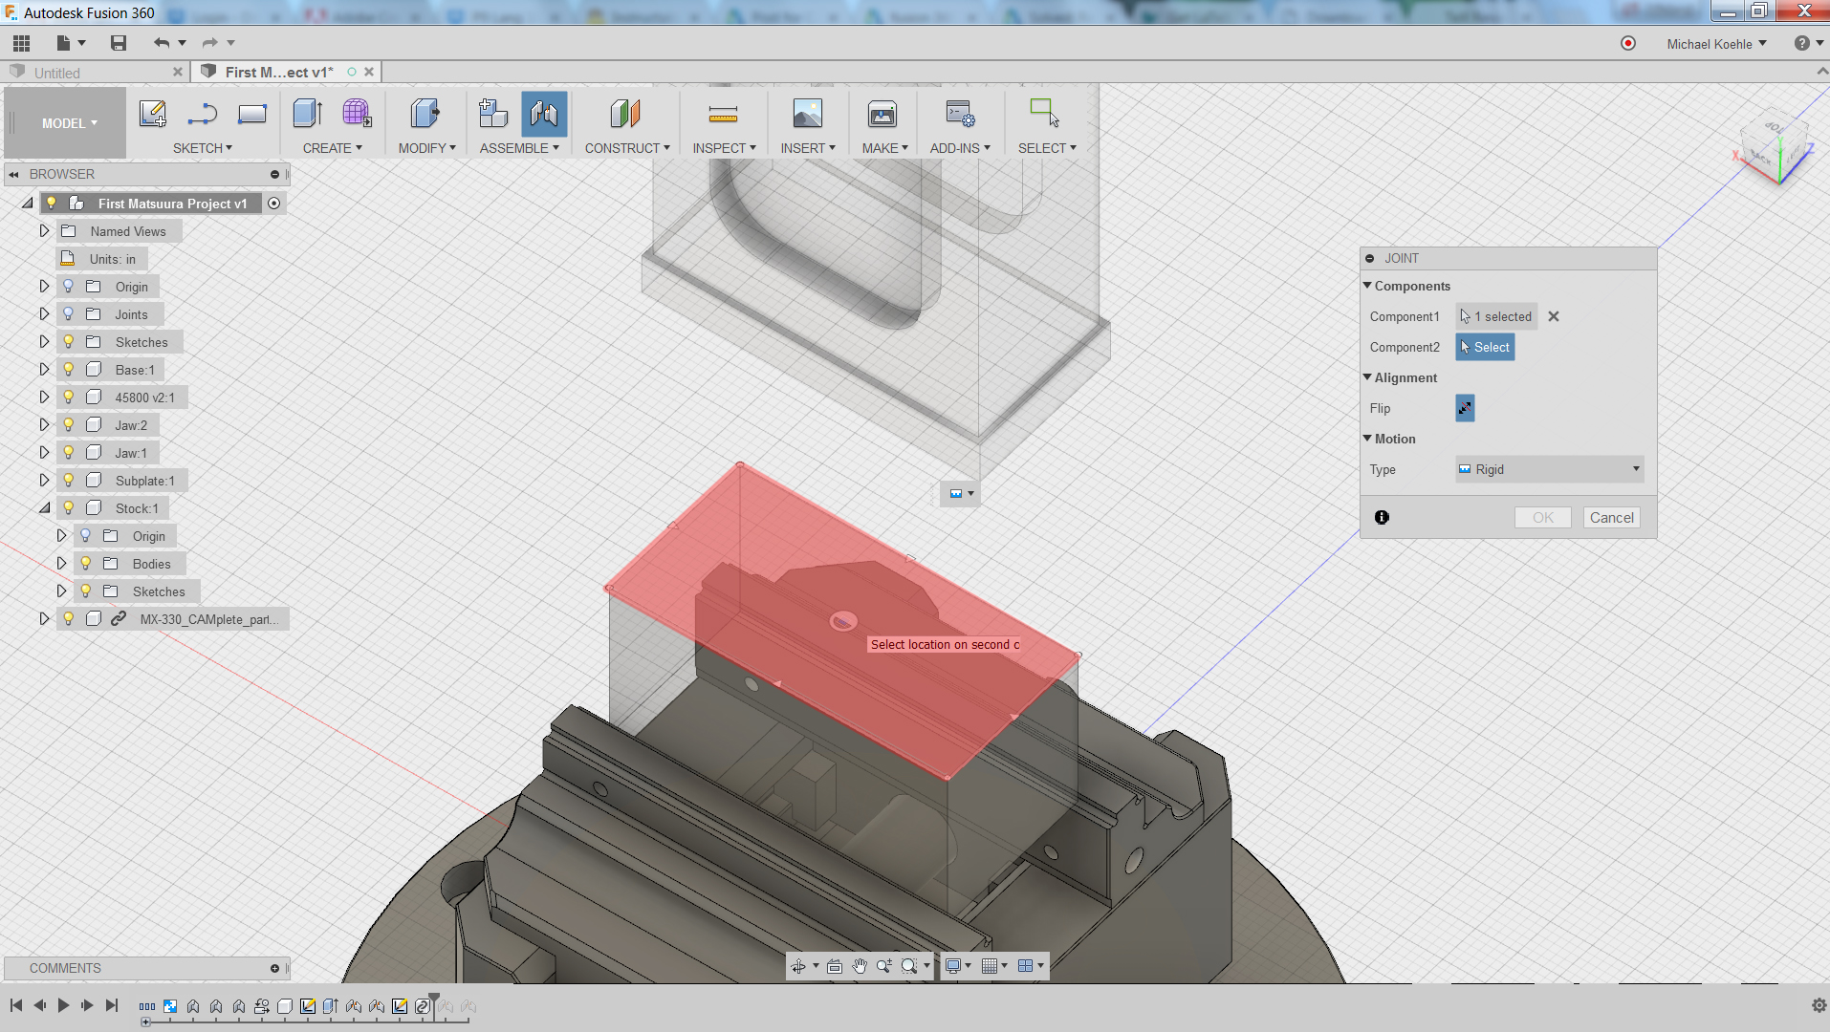
Task: Toggle visibility bulb for 45800 v2:1
Action: click(x=69, y=398)
